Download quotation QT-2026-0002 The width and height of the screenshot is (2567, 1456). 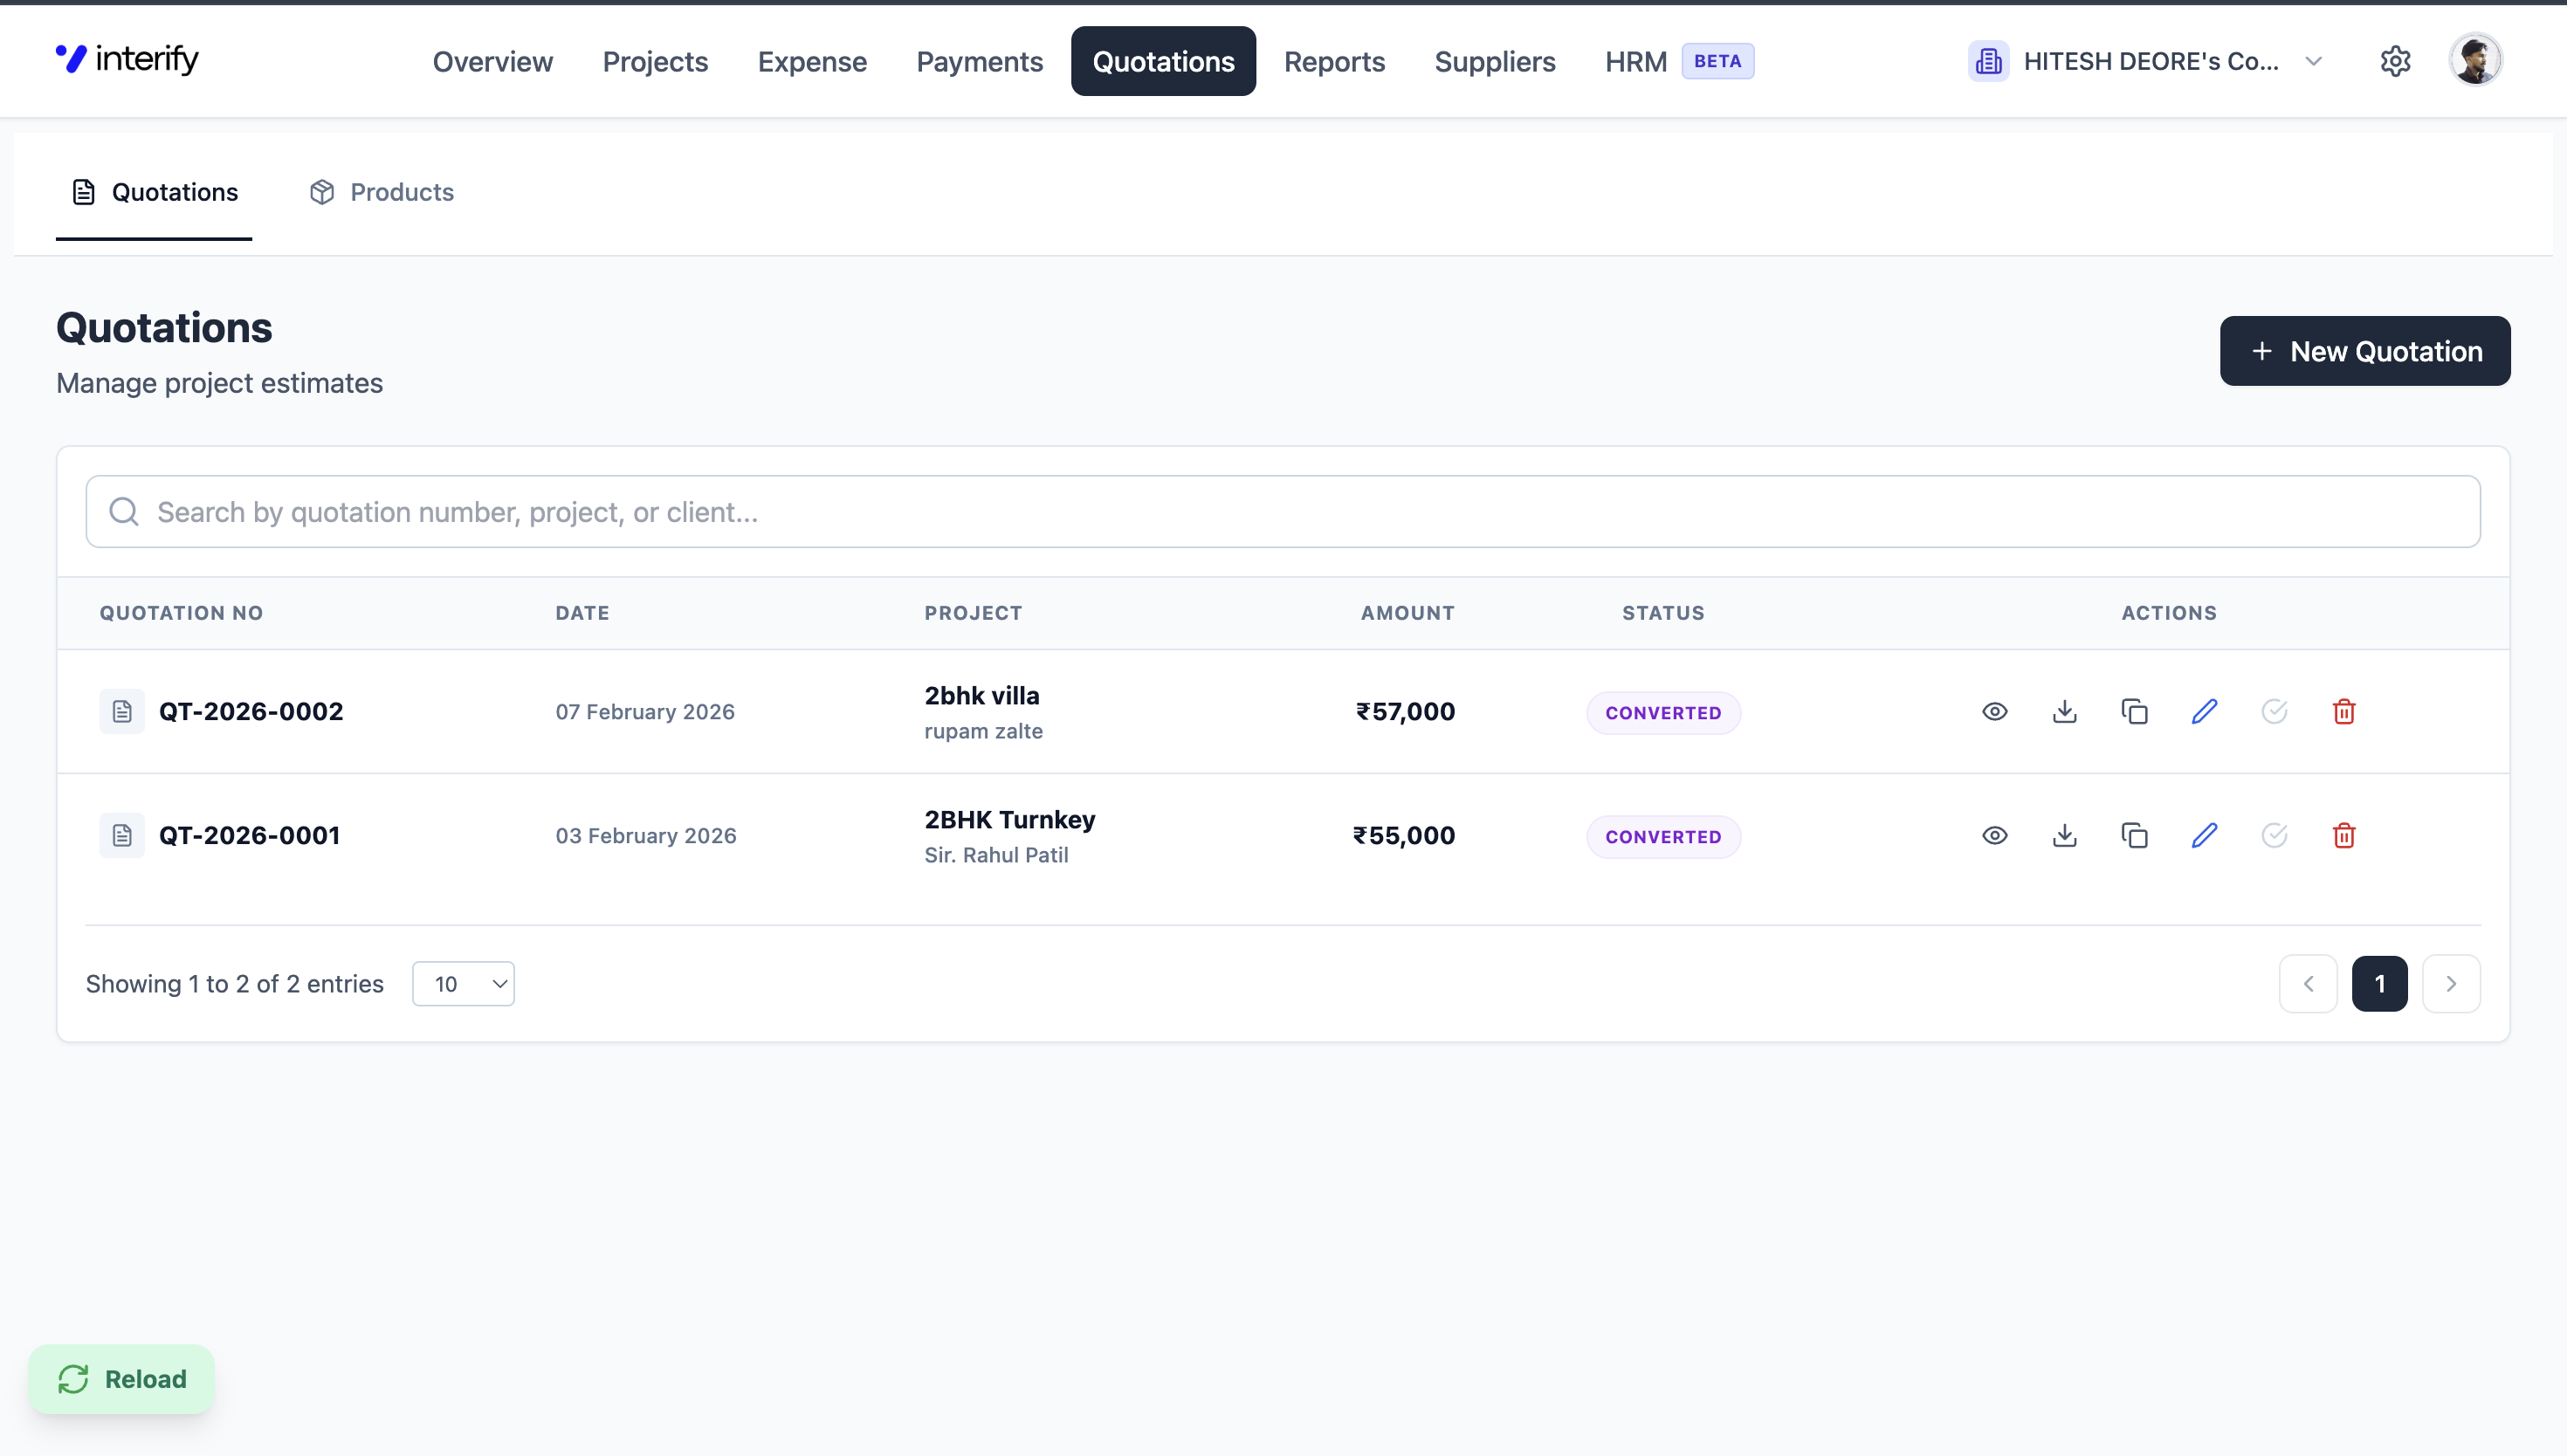pyautogui.click(x=2064, y=711)
